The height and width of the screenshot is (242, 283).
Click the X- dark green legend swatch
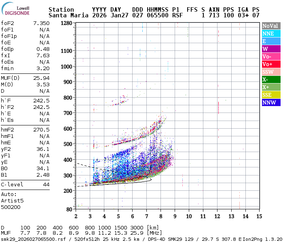tap(270, 79)
